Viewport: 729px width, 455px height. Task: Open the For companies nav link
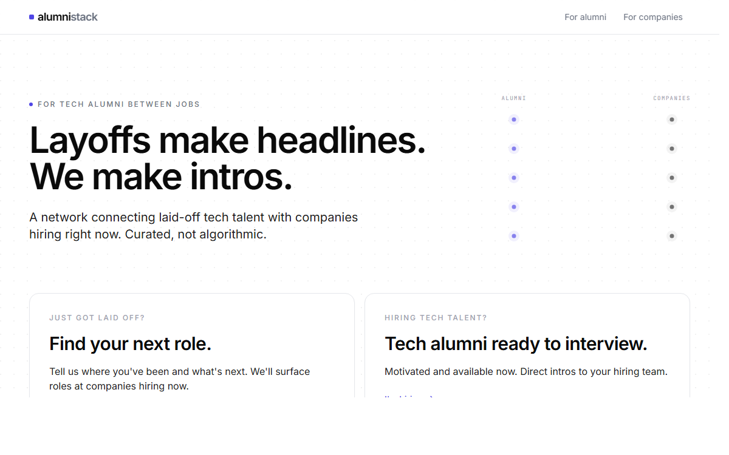(652, 17)
